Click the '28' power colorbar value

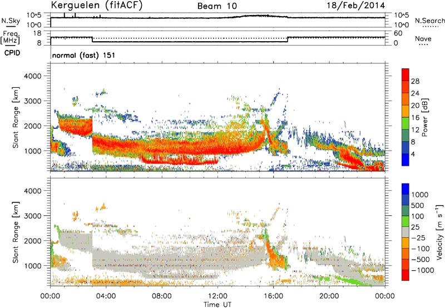click(x=415, y=81)
